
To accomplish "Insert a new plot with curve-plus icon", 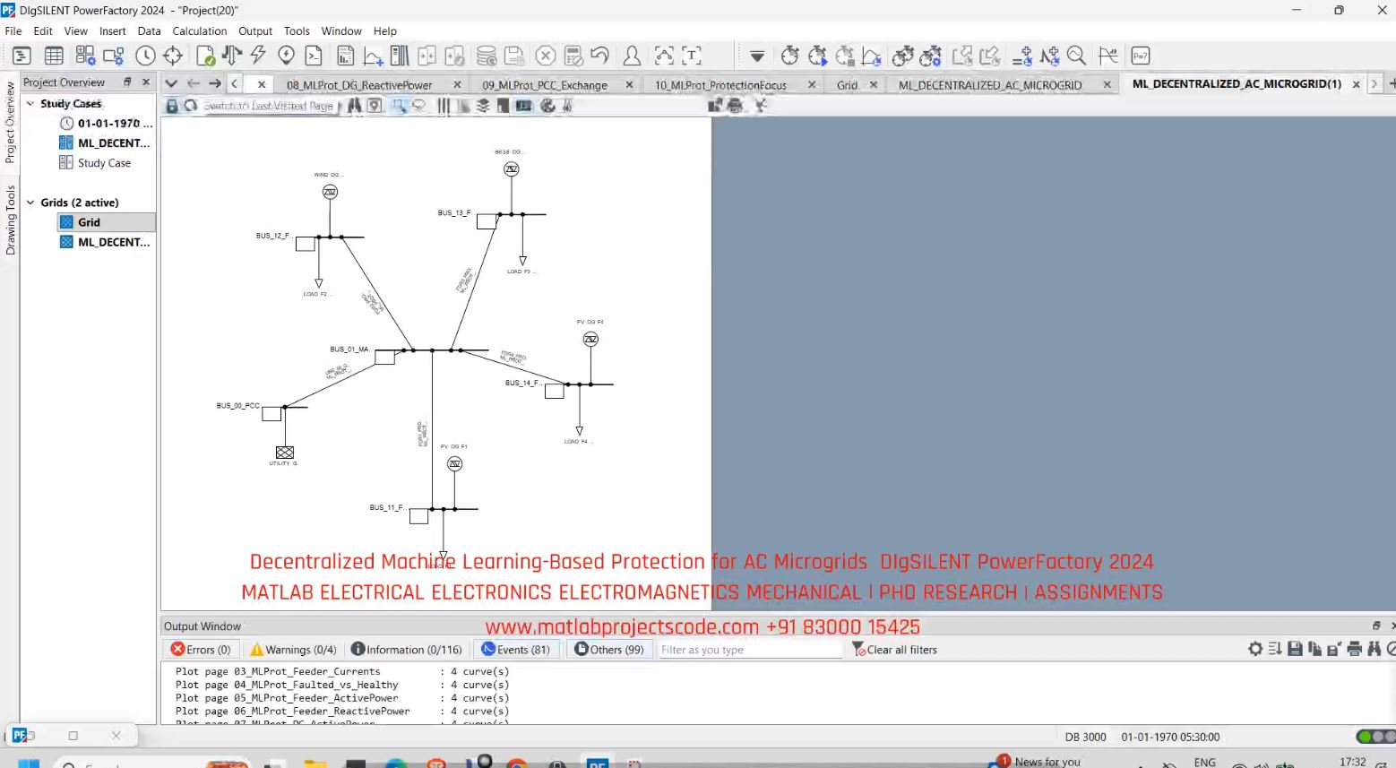I will 373,56.
